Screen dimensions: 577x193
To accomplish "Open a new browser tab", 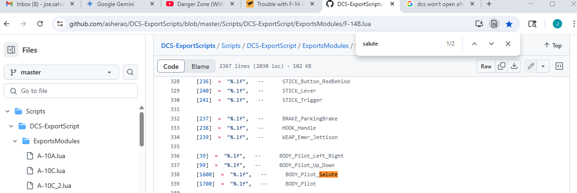I will pos(489,4).
